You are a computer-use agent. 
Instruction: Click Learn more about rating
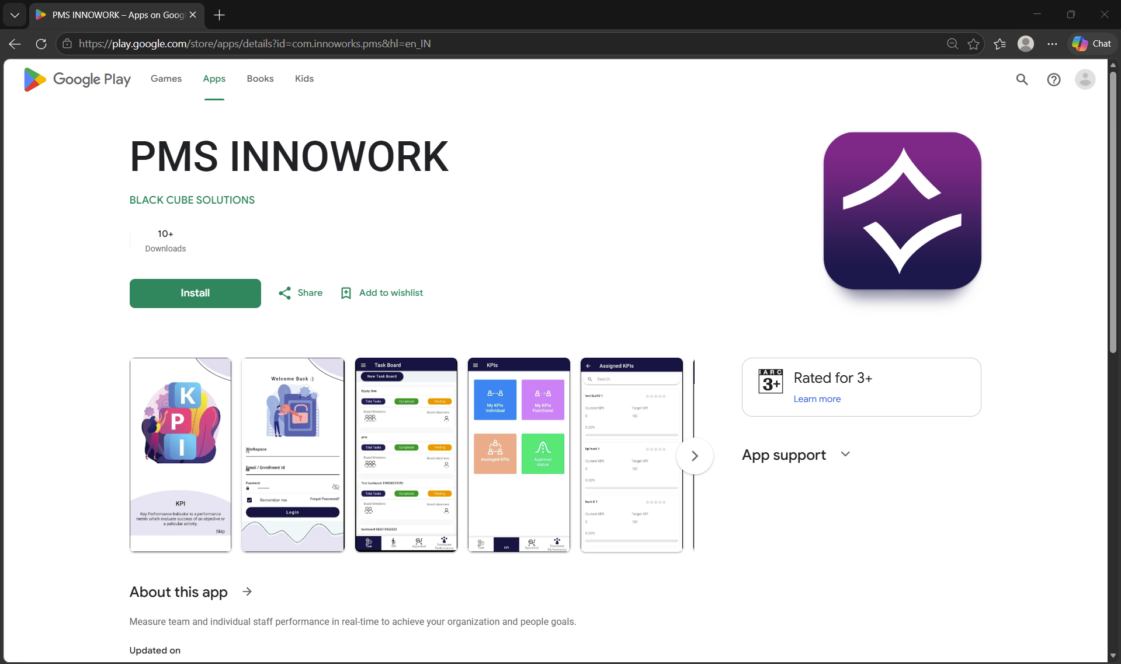click(817, 399)
